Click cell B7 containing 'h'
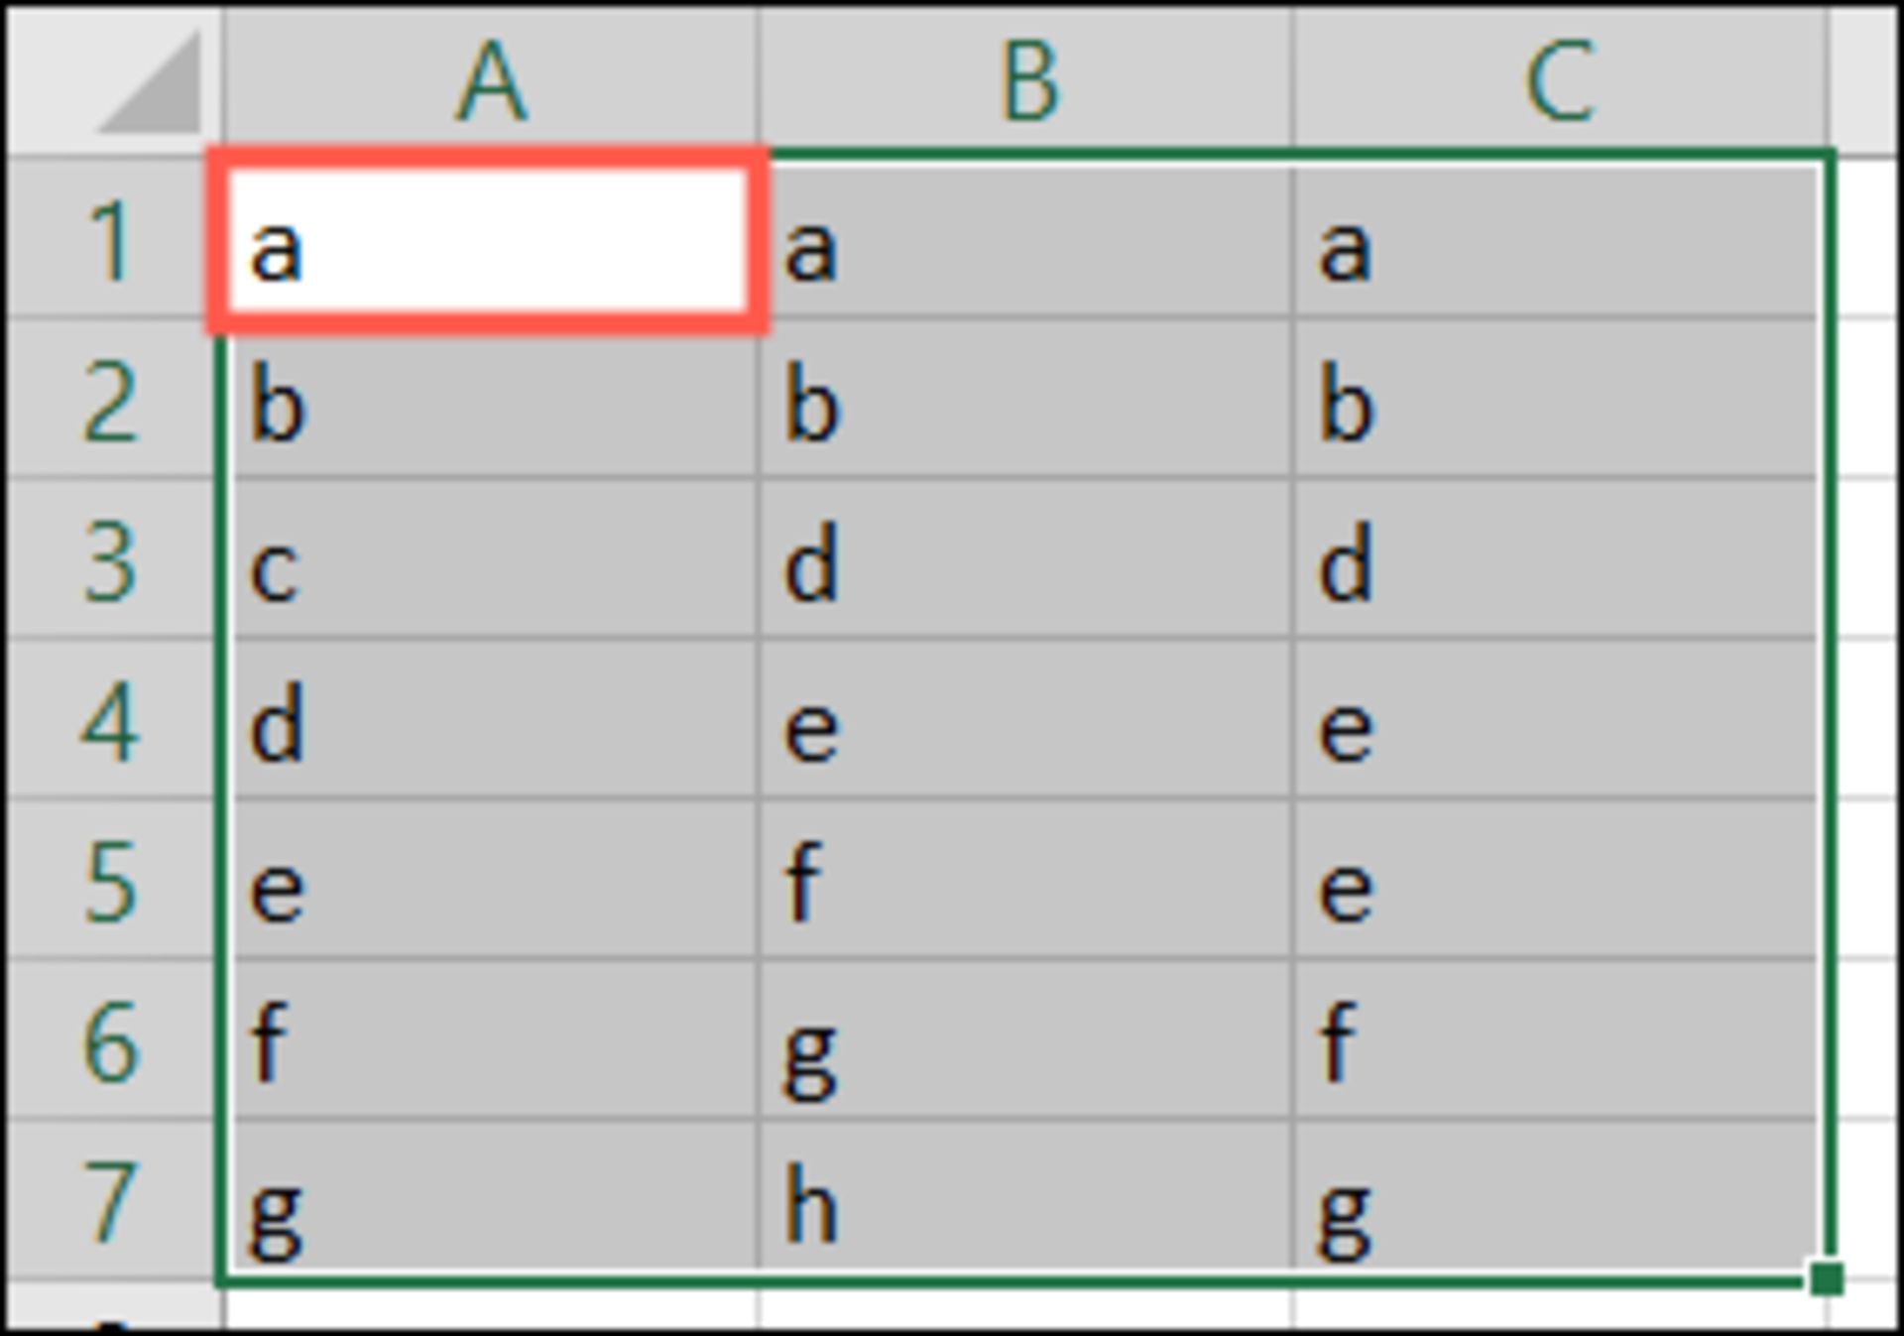Viewport: 1904px width, 1336px height. pyautogui.click(x=1025, y=1198)
